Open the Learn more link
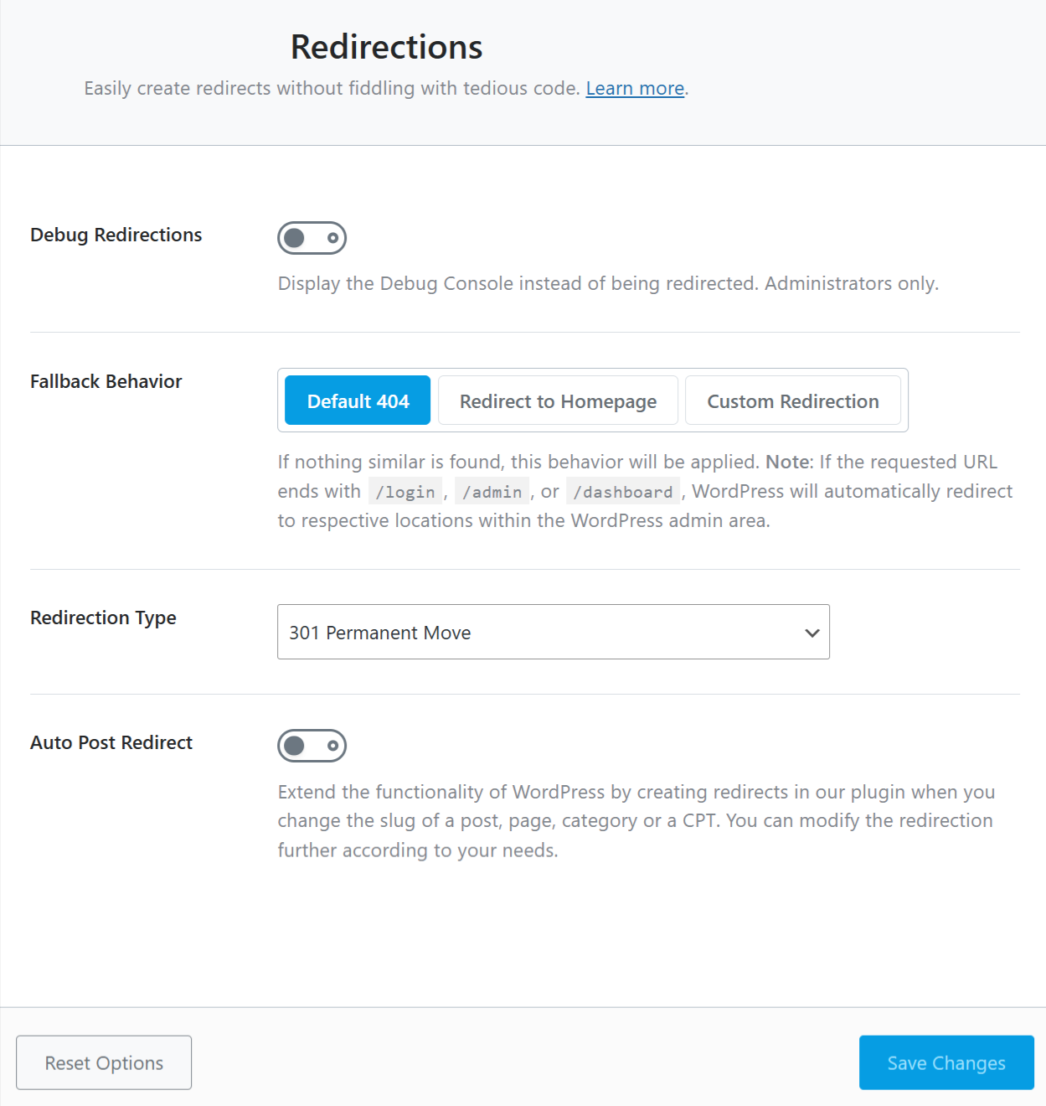 point(635,89)
